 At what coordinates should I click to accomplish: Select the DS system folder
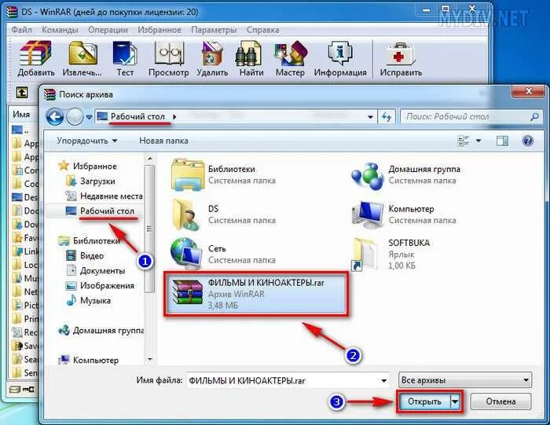(x=224, y=214)
